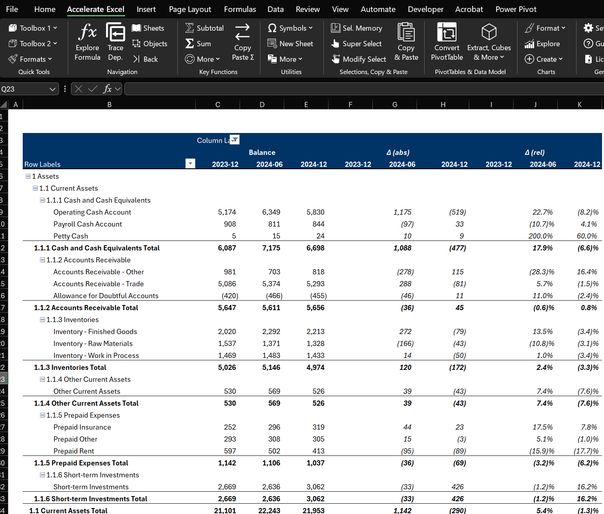Select the Petty Cash row label
The height and width of the screenshot is (514, 604).
pyautogui.click(x=71, y=236)
